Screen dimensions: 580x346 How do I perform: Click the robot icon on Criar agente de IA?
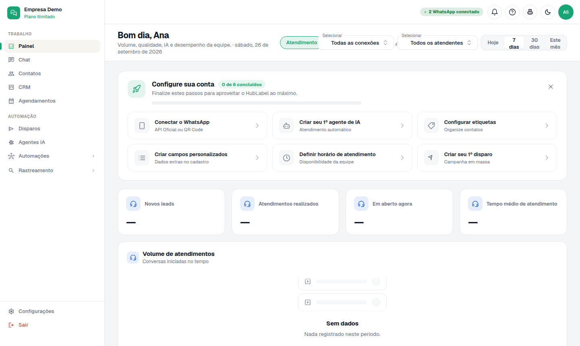tap(286, 126)
